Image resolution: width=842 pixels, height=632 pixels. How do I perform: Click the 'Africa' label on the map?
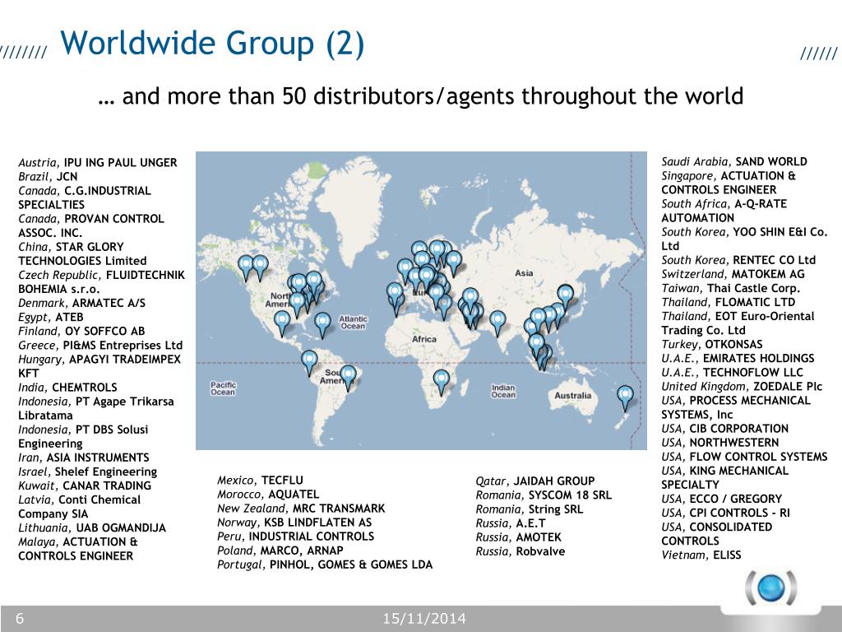tap(424, 339)
